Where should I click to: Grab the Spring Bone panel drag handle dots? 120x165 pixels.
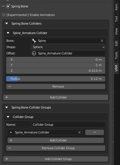click(109, 6)
